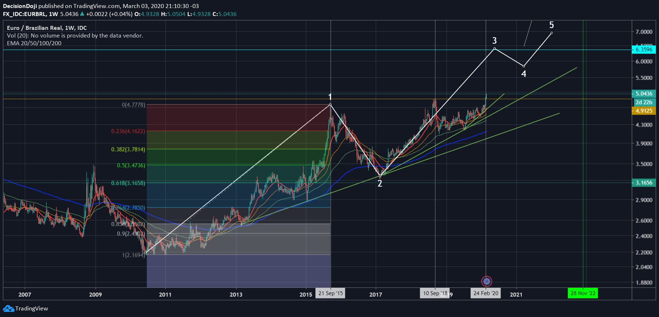Click the 'Euro / Brazilian Real, 1W, IDC' title
Viewport: 659px width, 317px height.
pos(47,28)
